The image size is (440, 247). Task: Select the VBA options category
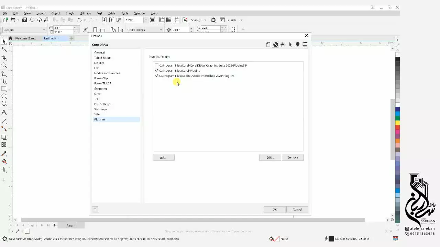click(x=97, y=114)
